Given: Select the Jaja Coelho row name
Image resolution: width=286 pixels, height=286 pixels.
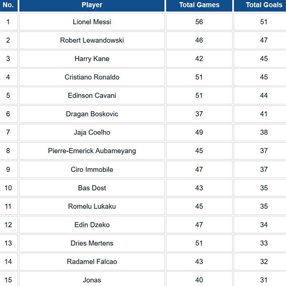Looking at the screenshot, I should (92, 132).
